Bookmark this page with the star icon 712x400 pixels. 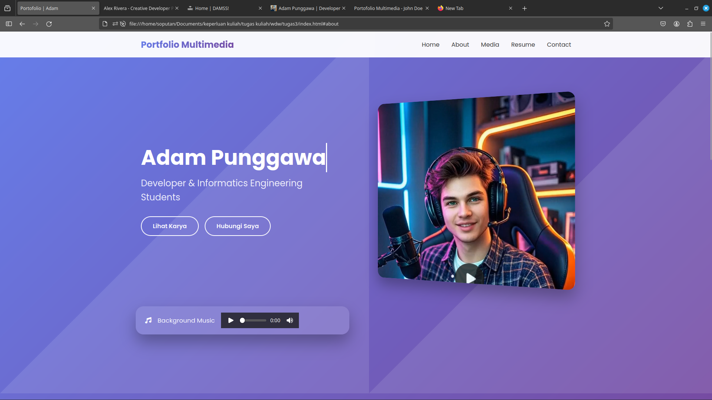click(x=607, y=24)
